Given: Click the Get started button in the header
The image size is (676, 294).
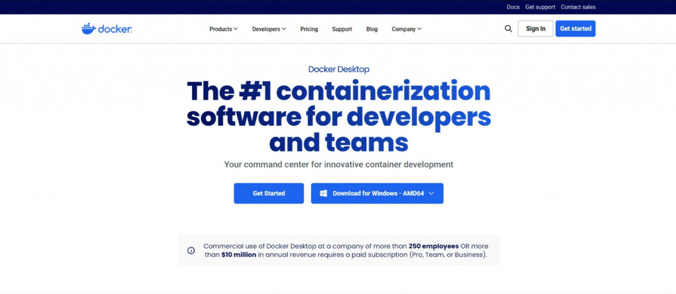Looking at the screenshot, I should coord(576,29).
